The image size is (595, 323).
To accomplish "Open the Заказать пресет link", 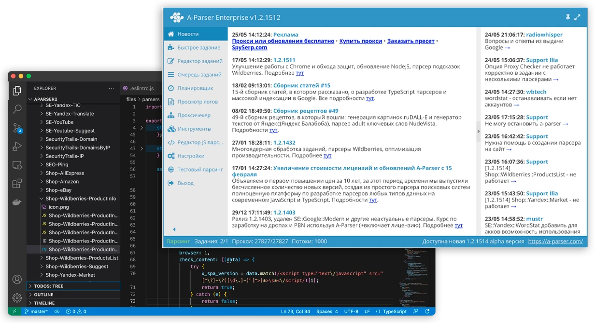I will point(411,41).
